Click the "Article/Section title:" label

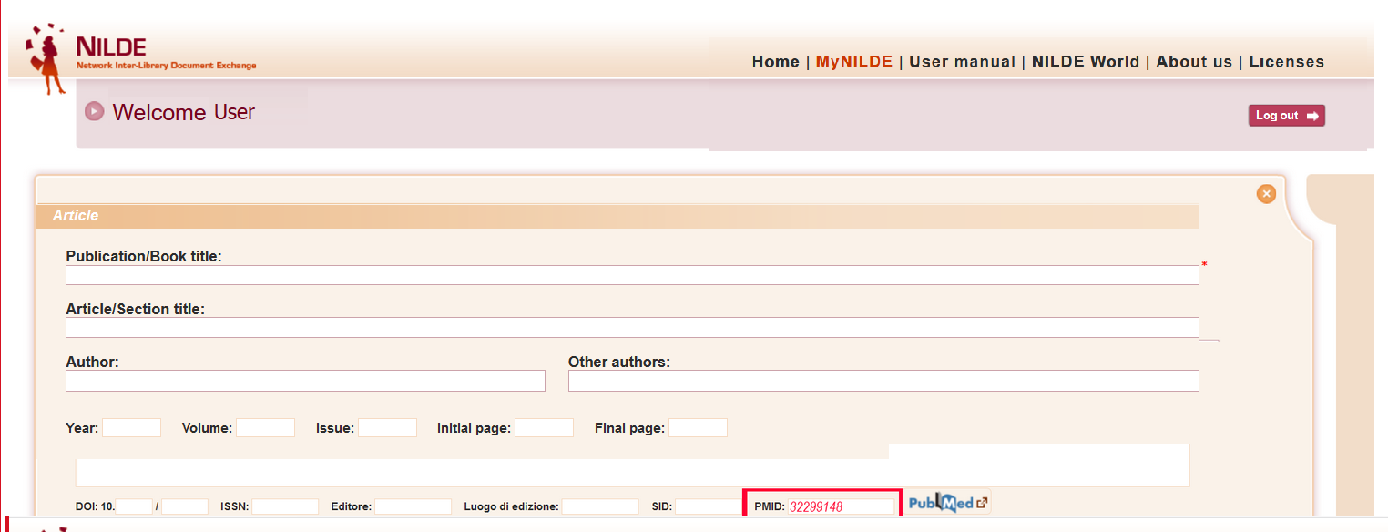[136, 309]
